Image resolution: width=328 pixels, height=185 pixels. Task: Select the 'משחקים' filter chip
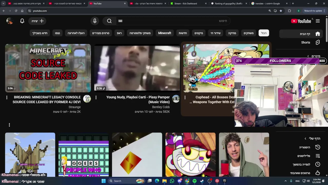(249, 33)
